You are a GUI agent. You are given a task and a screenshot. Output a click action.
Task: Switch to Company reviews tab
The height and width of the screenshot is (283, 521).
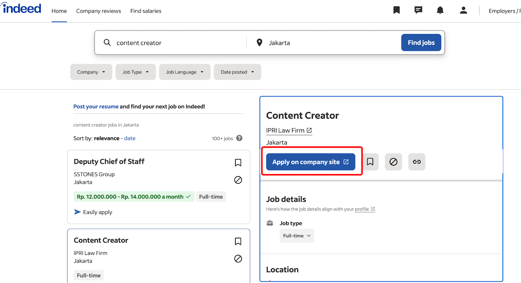click(x=98, y=11)
